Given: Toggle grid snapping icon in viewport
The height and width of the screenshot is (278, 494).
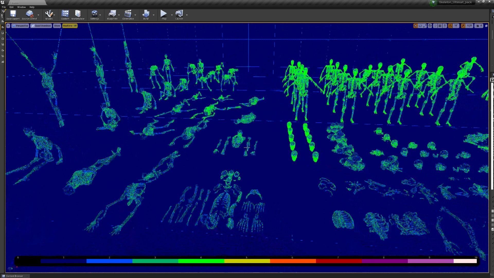Looking at the screenshot, I should pyautogui.click(x=440, y=26).
